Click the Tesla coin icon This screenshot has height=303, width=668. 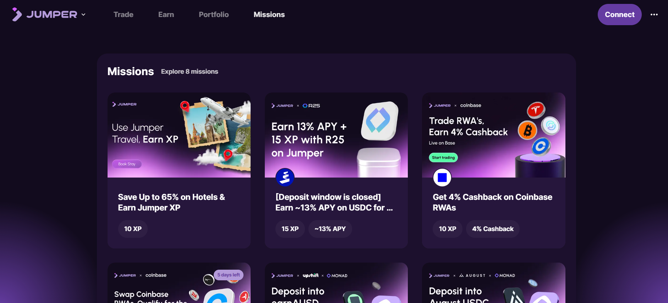click(x=536, y=110)
